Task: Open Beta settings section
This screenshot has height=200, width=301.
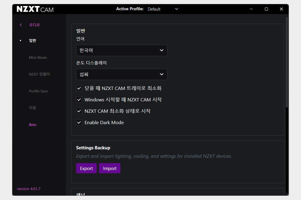Action: tap(33, 125)
